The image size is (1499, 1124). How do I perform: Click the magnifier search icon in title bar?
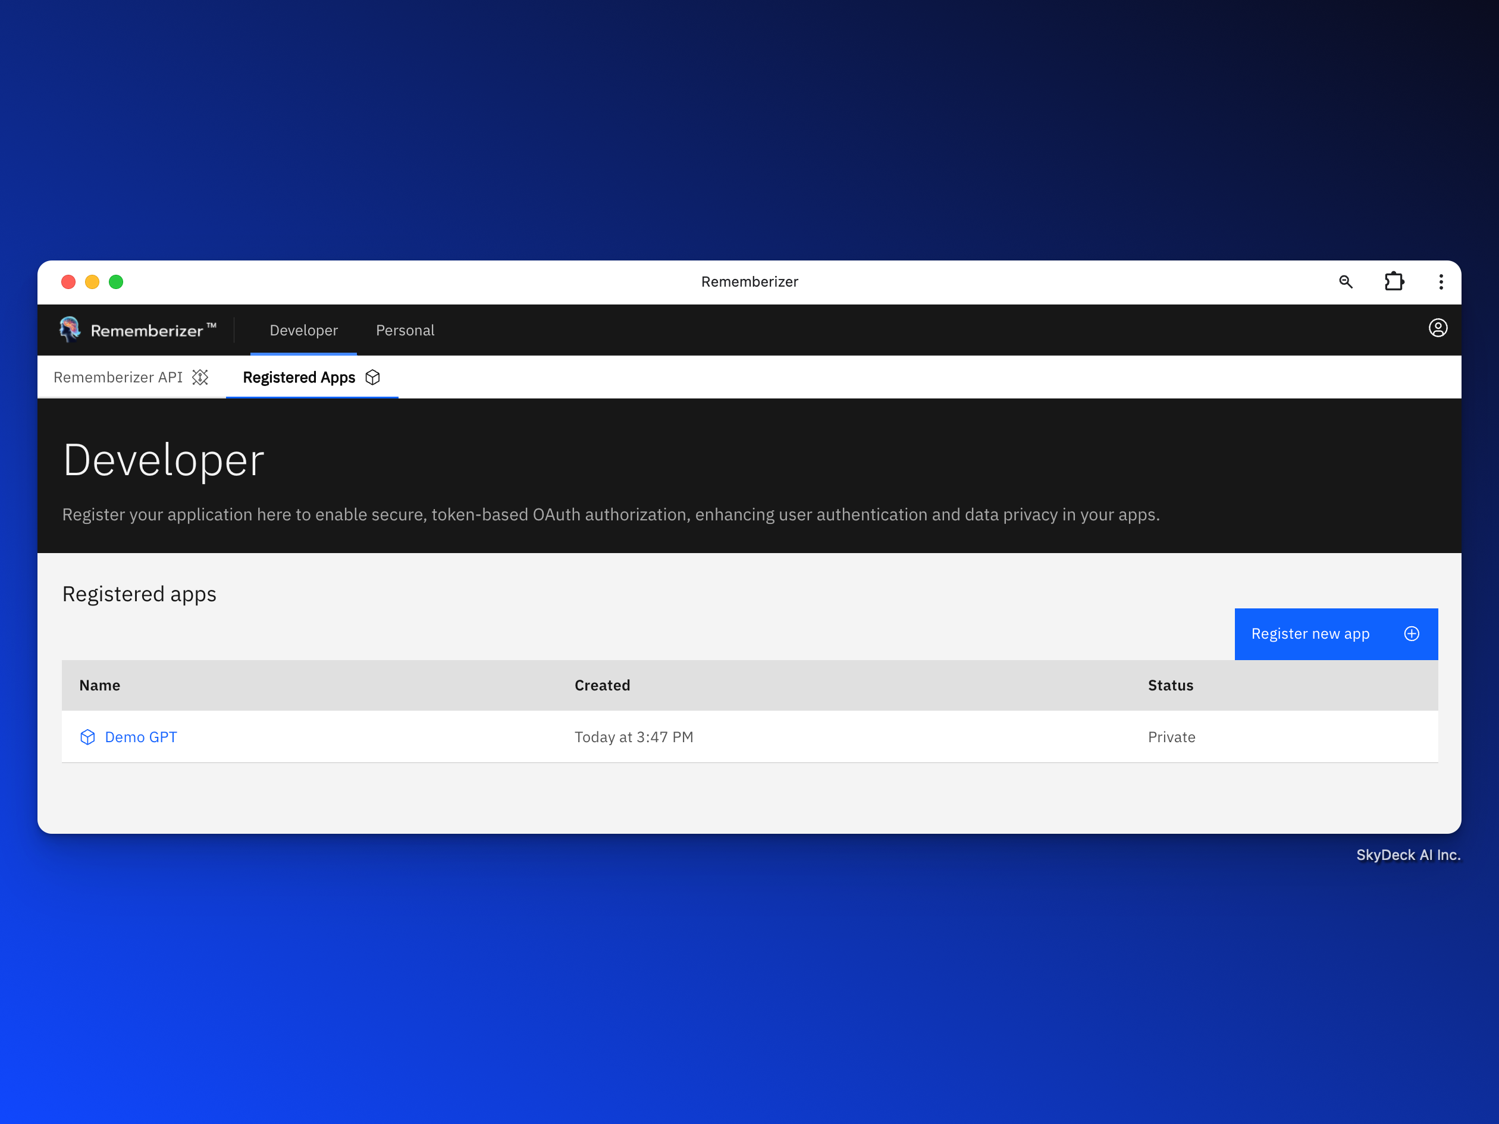[1345, 282]
